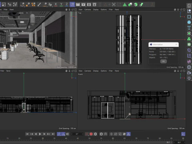The image size is (192, 144).
Task: Click the green gear effector icon
Action: pyautogui.click(x=189, y=44)
